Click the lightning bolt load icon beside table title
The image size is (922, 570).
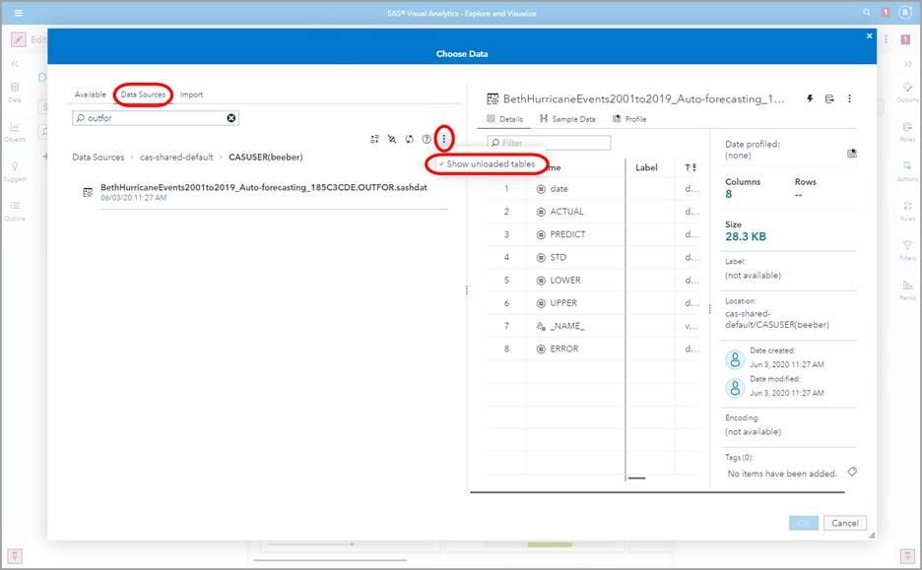(810, 98)
